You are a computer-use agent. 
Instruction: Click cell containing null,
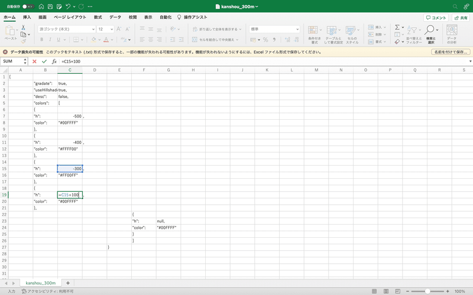[x=169, y=221]
